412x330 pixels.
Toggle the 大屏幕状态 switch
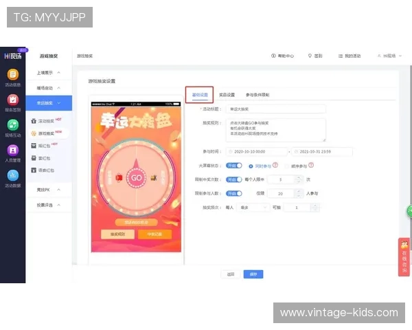pyautogui.click(x=233, y=166)
